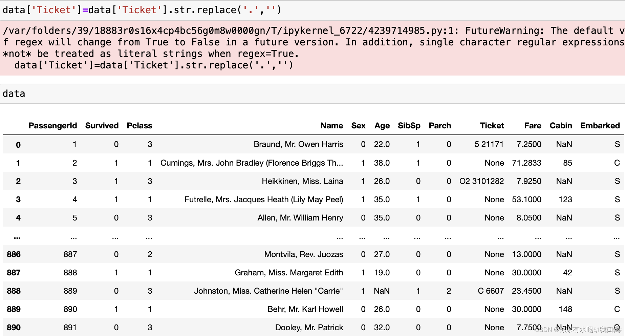Click the age value 38.0

pyautogui.click(x=382, y=163)
